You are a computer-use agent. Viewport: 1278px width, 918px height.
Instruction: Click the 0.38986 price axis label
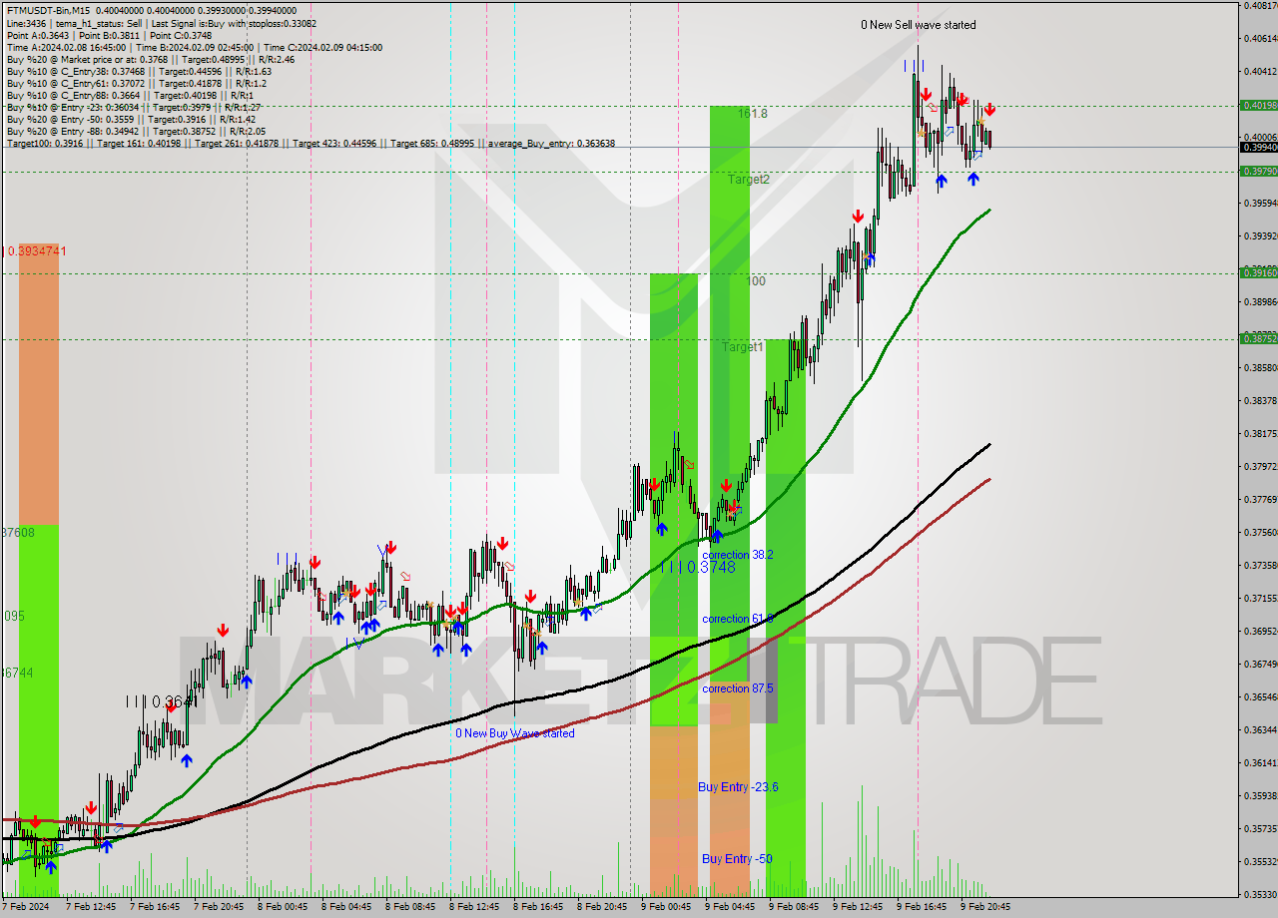coord(1260,301)
